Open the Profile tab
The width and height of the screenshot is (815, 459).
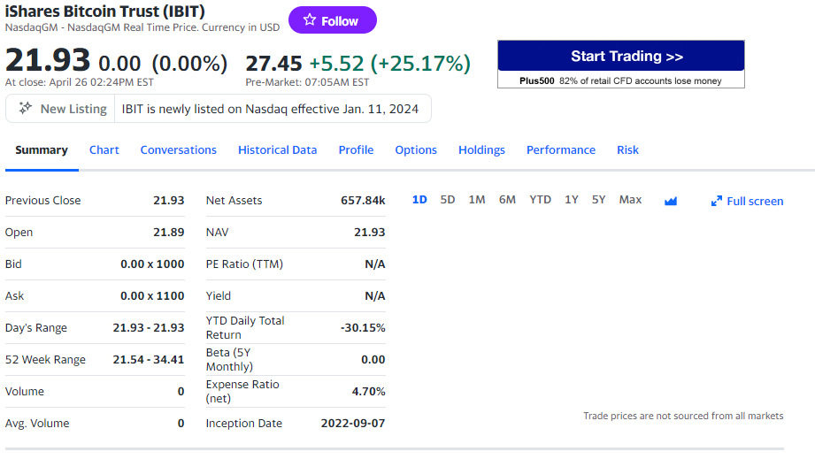click(356, 150)
